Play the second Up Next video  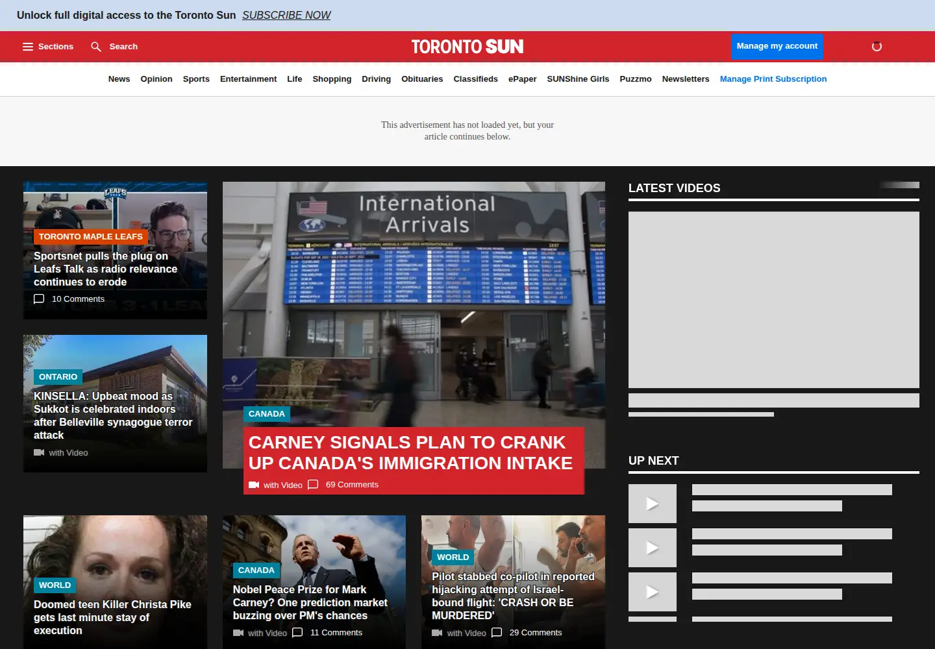click(653, 548)
